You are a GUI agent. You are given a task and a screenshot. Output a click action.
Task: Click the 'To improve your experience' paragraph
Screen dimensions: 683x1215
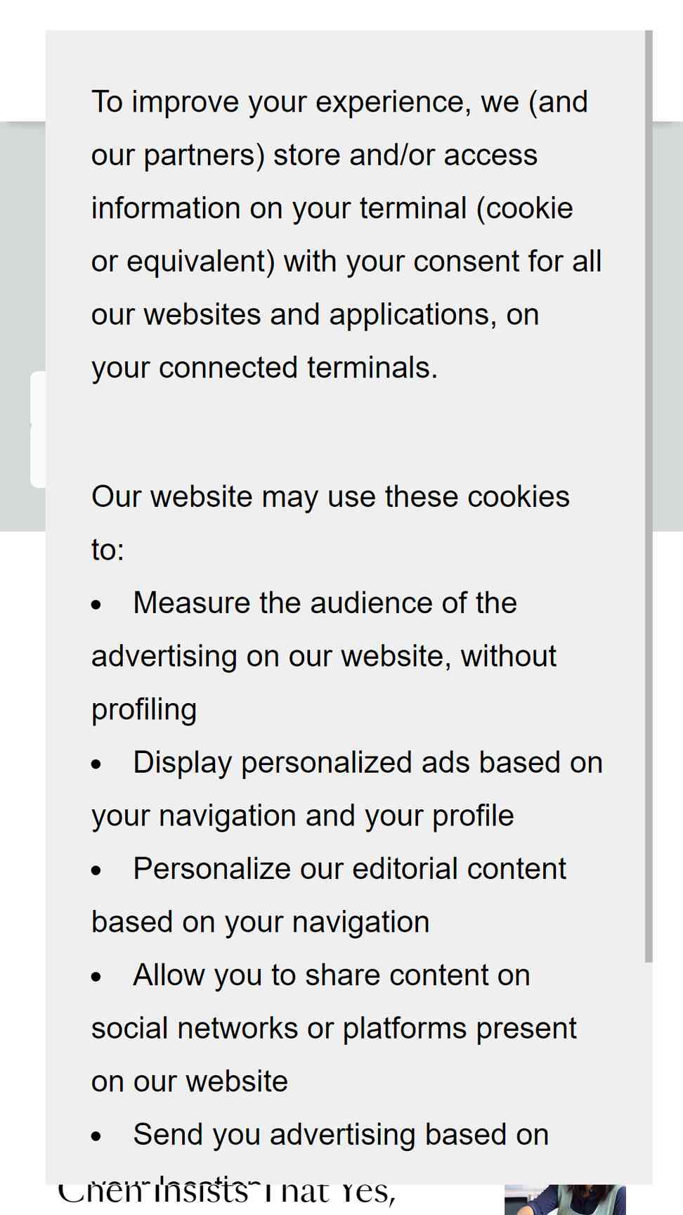pos(346,235)
